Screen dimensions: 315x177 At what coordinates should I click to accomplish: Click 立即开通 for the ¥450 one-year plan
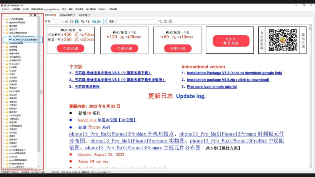tap(70, 48)
